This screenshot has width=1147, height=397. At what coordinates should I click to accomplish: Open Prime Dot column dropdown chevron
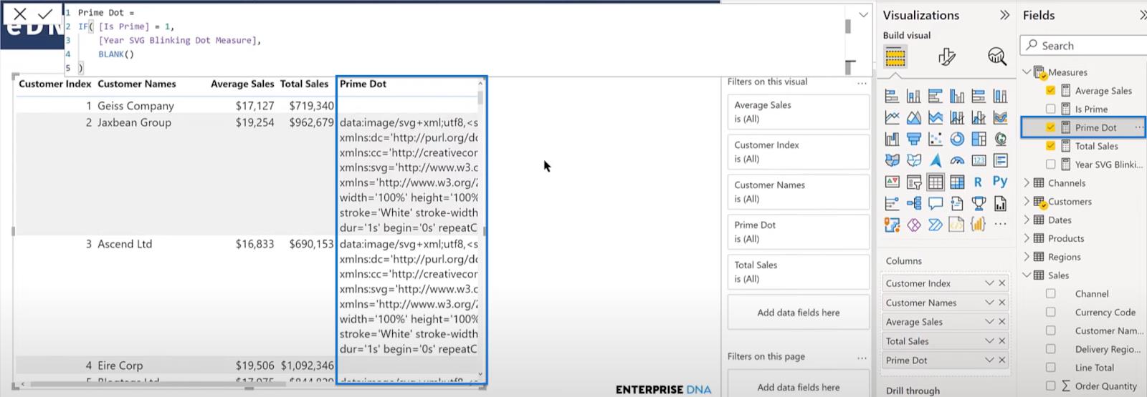click(x=989, y=360)
